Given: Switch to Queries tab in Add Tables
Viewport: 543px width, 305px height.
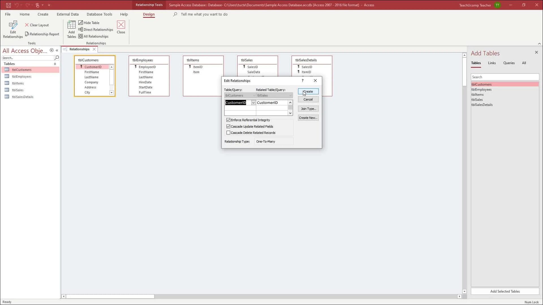Looking at the screenshot, I should [509, 63].
